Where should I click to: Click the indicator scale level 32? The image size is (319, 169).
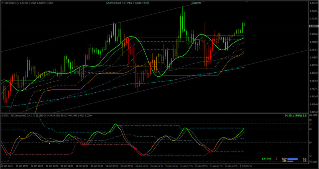(311, 156)
